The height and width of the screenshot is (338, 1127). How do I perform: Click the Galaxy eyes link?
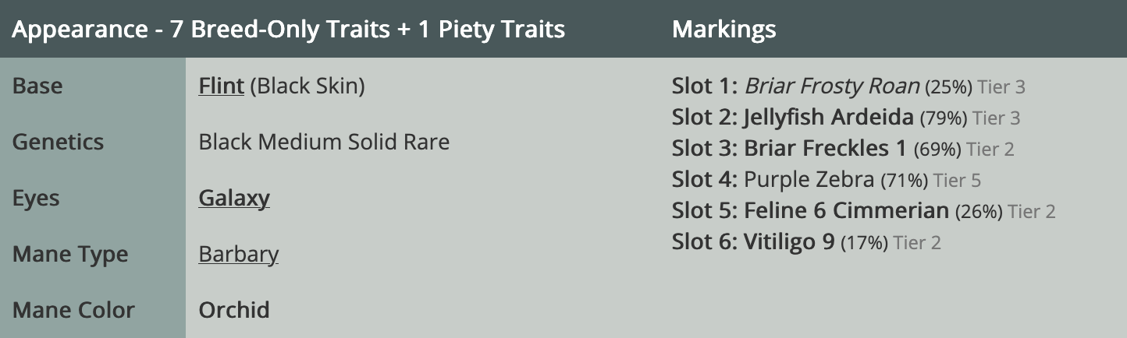(x=234, y=198)
